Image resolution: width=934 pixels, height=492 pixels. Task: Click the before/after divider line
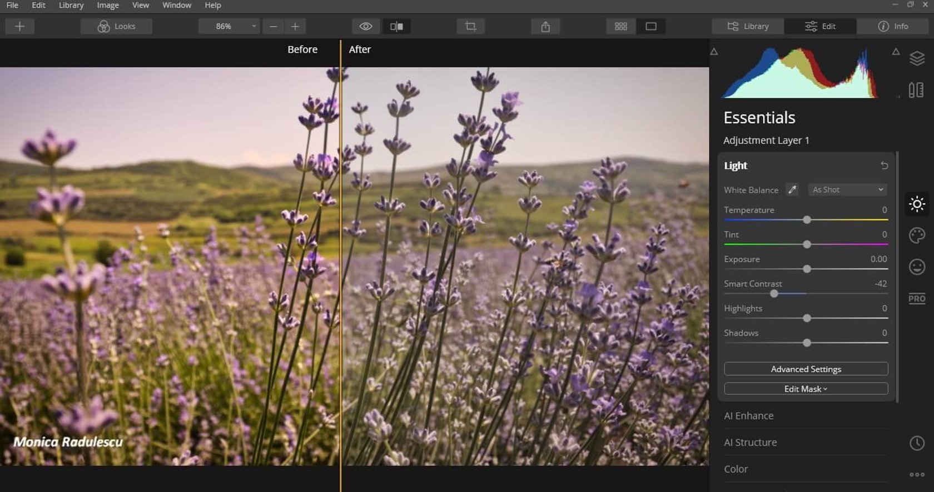coord(341,265)
